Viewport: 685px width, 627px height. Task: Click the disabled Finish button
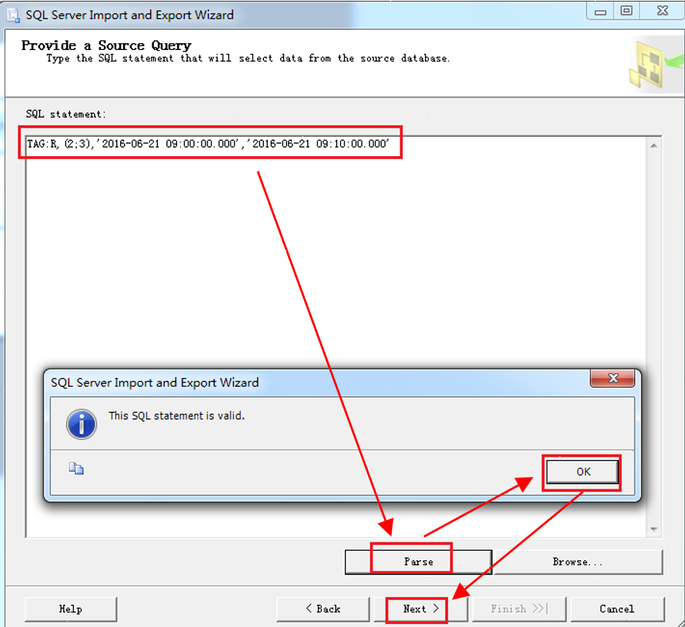point(519,609)
